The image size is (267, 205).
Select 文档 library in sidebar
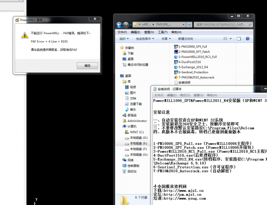pyautogui.click(x=131, y=98)
